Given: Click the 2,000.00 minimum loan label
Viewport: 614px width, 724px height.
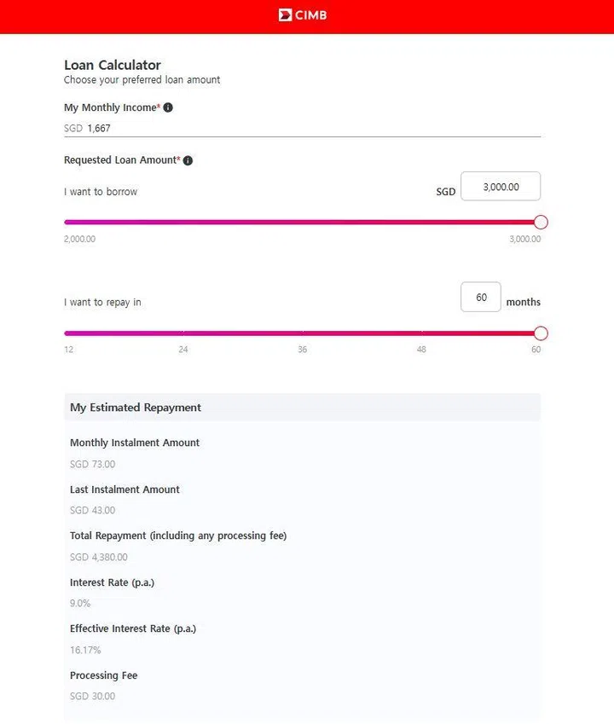Looking at the screenshot, I should 79,239.
